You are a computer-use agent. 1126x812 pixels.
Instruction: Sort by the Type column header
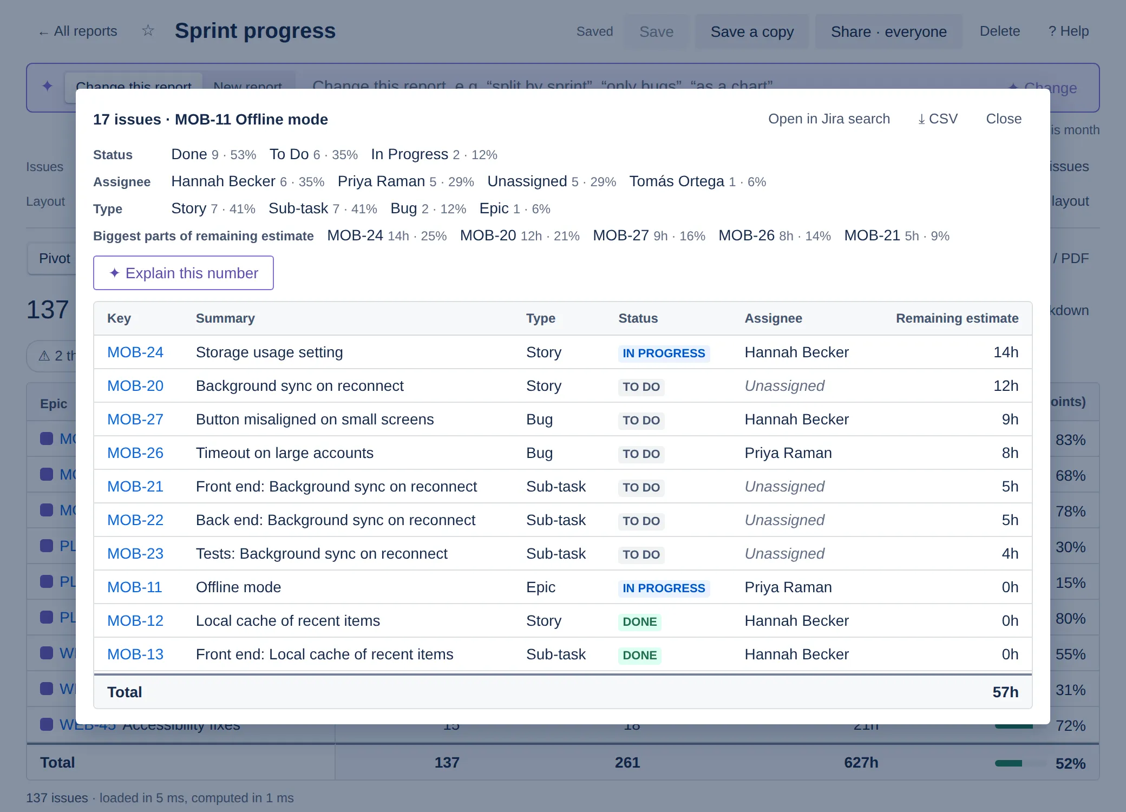(541, 318)
